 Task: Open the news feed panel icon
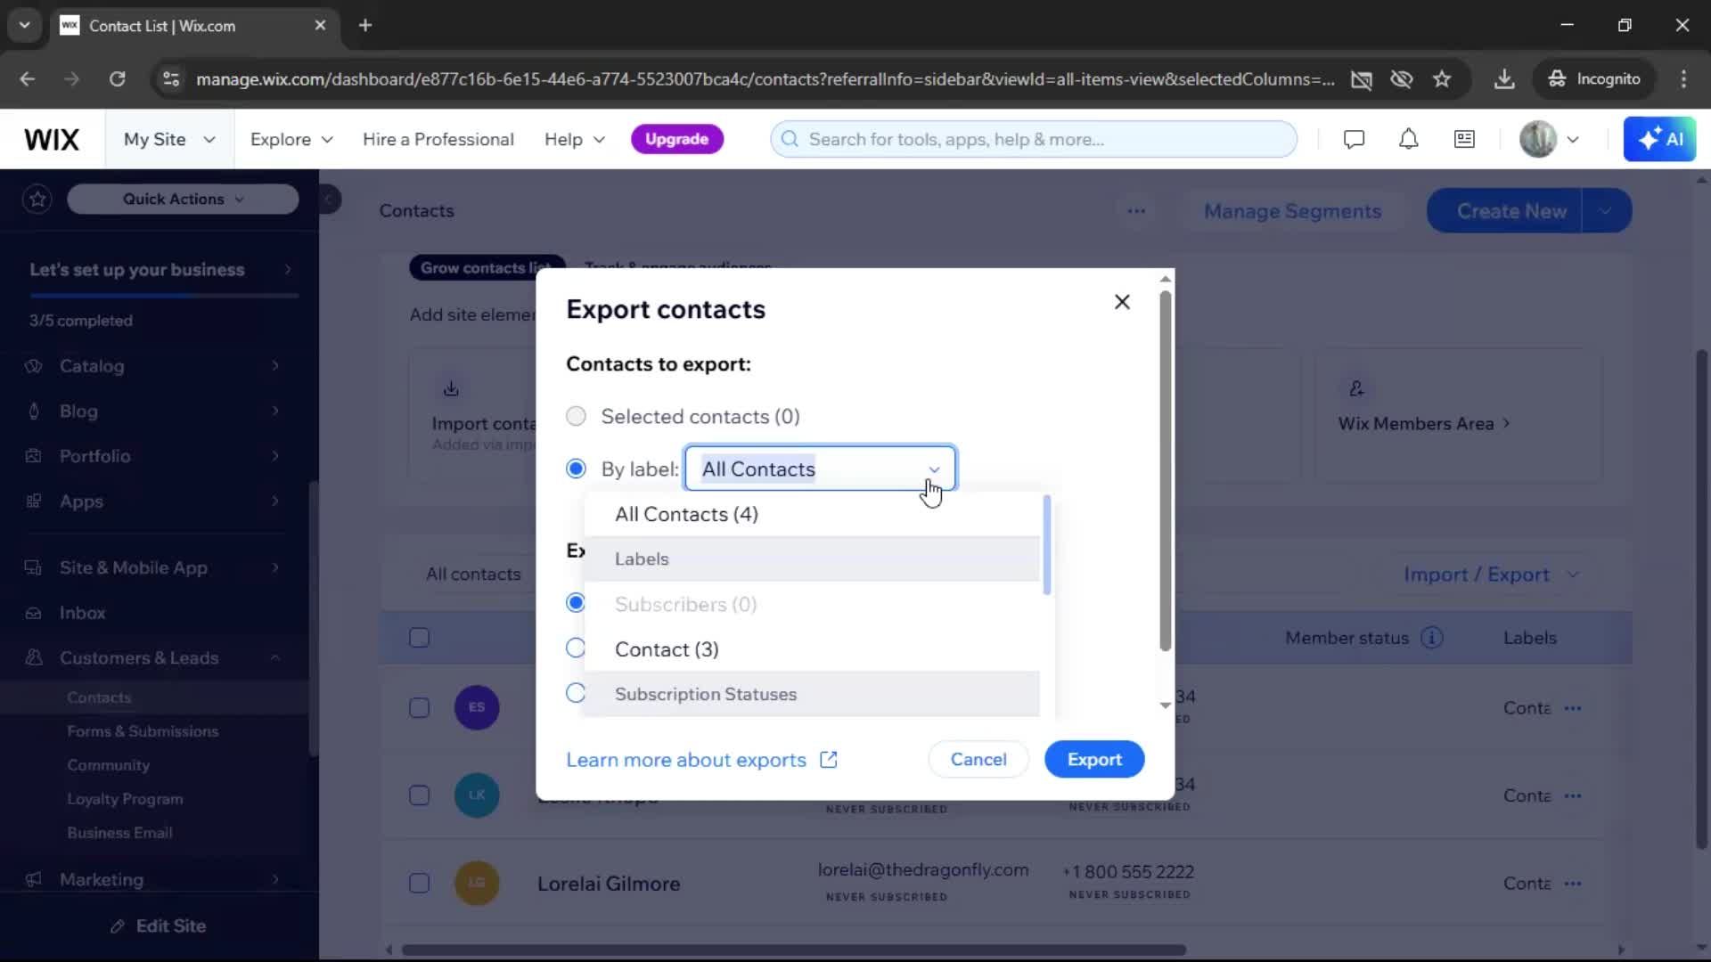point(1464,139)
